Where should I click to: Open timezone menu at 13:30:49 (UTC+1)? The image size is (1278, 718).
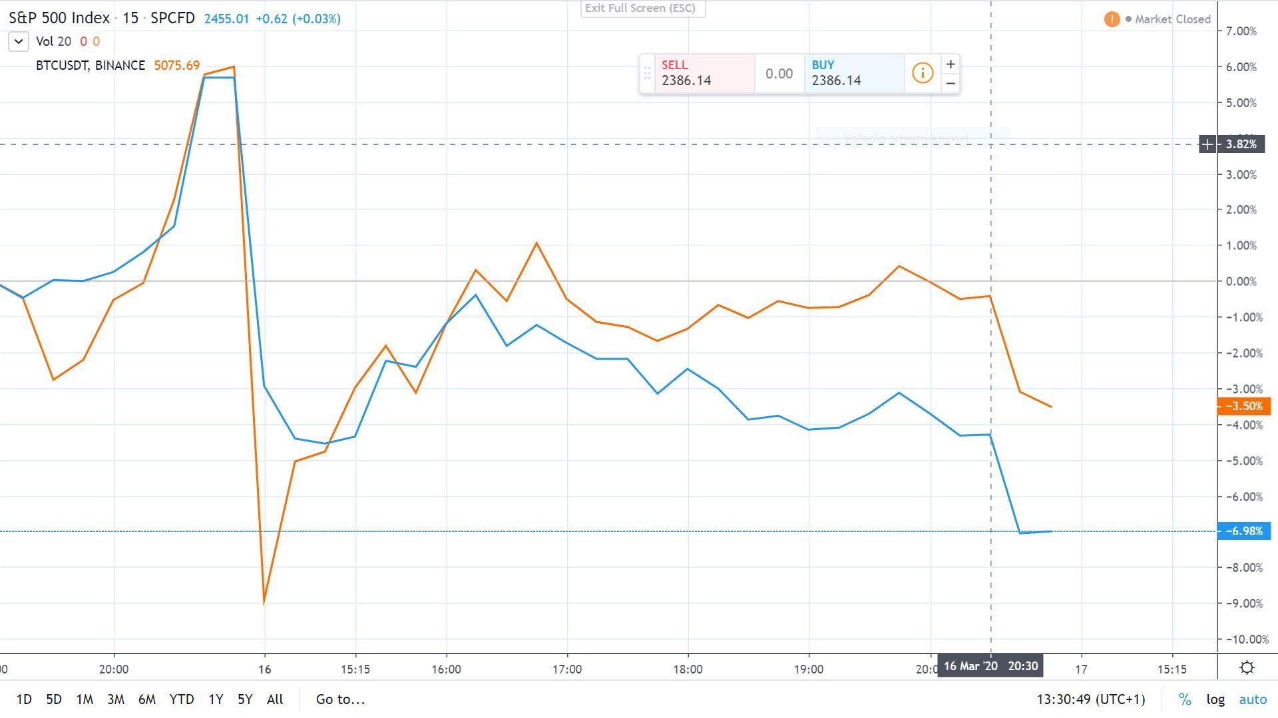point(1090,699)
